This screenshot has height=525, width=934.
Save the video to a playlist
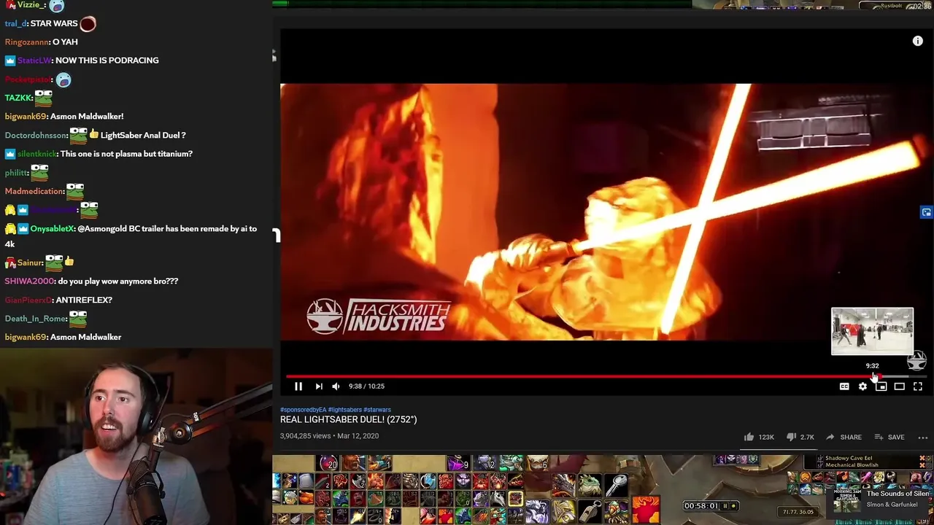click(x=889, y=437)
